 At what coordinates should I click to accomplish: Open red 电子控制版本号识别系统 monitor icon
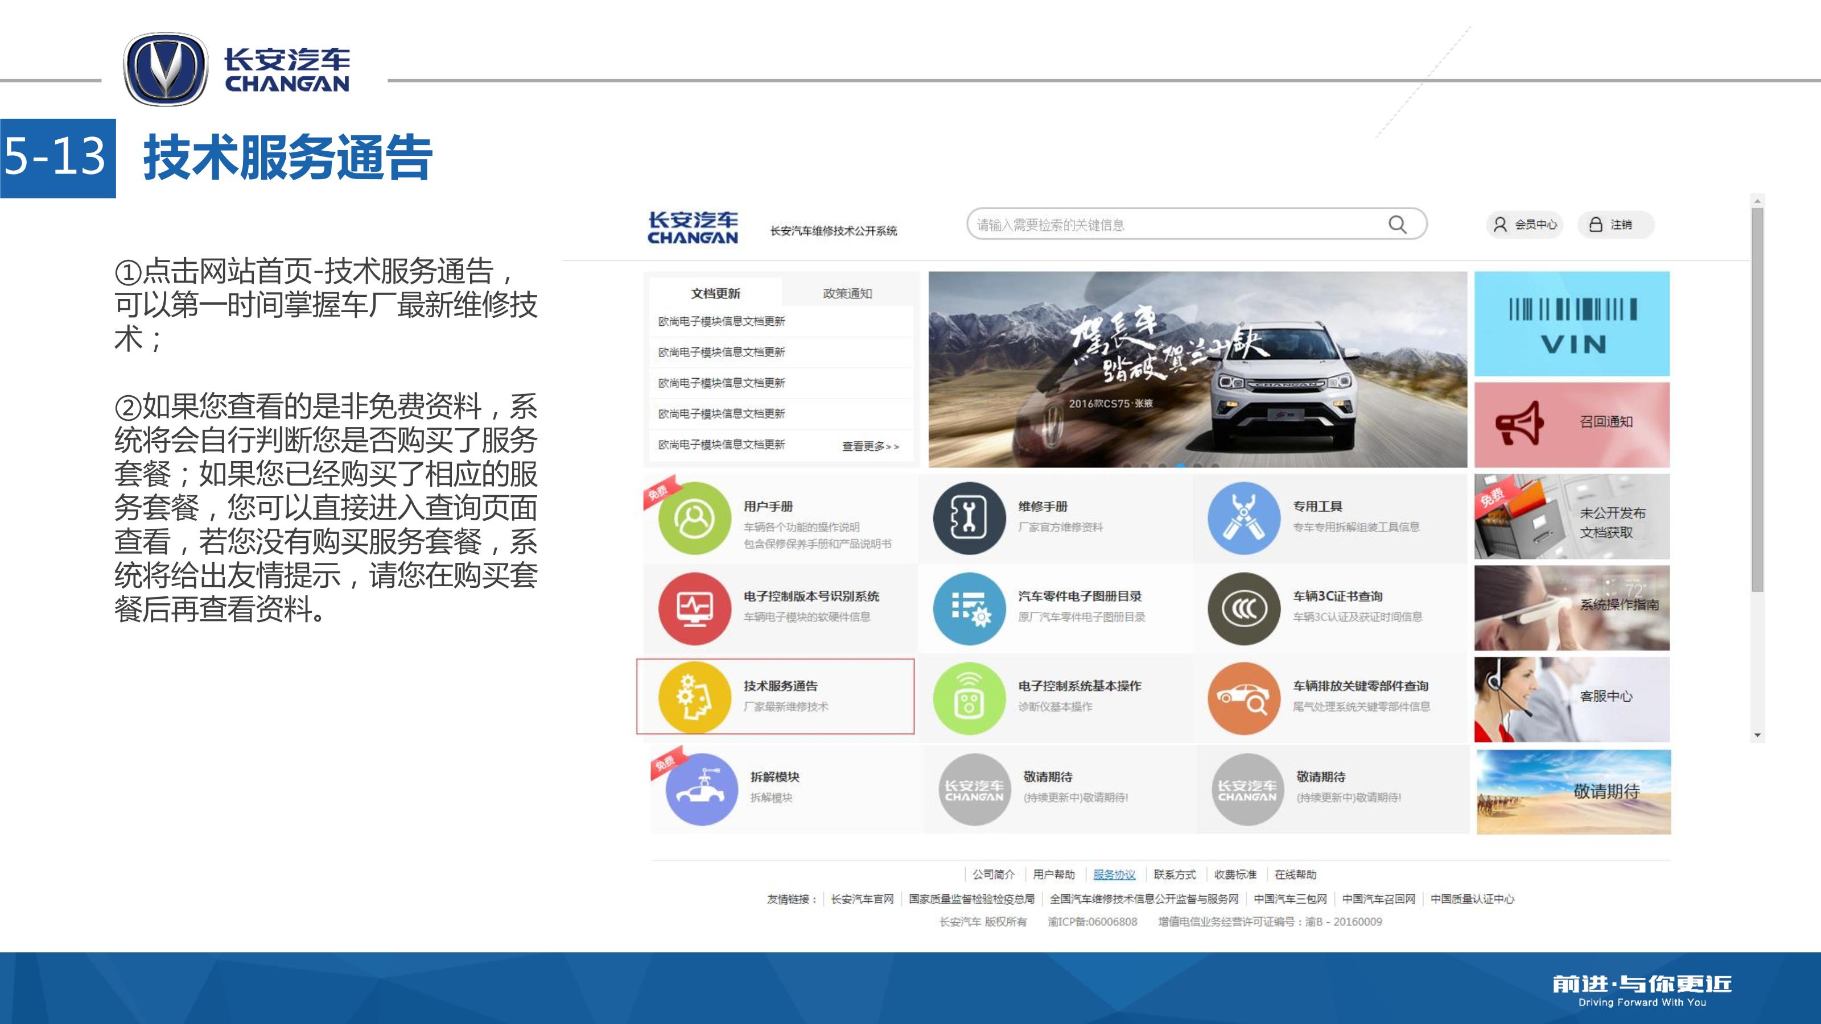694,608
